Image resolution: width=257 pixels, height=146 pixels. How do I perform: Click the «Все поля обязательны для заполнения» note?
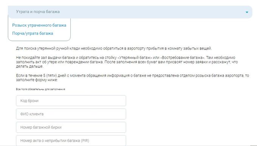(40, 89)
